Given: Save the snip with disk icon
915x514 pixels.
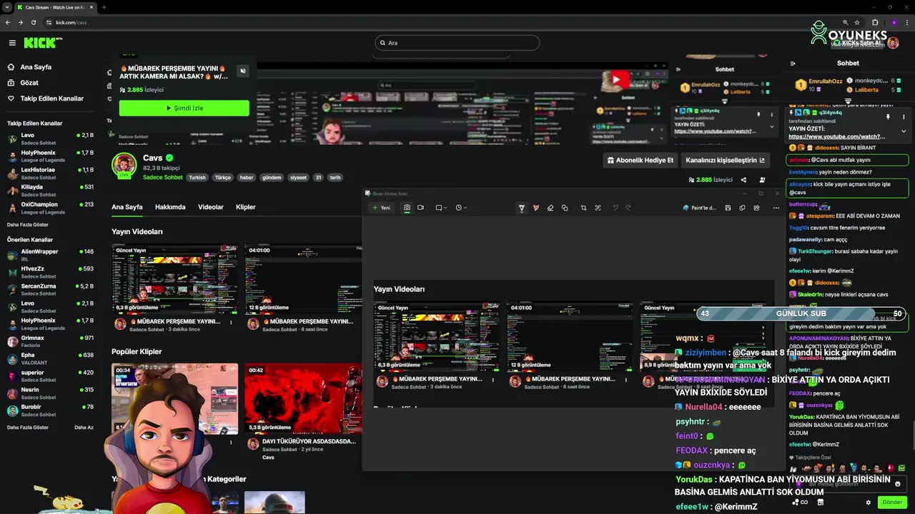Looking at the screenshot, I should point(728,208).
